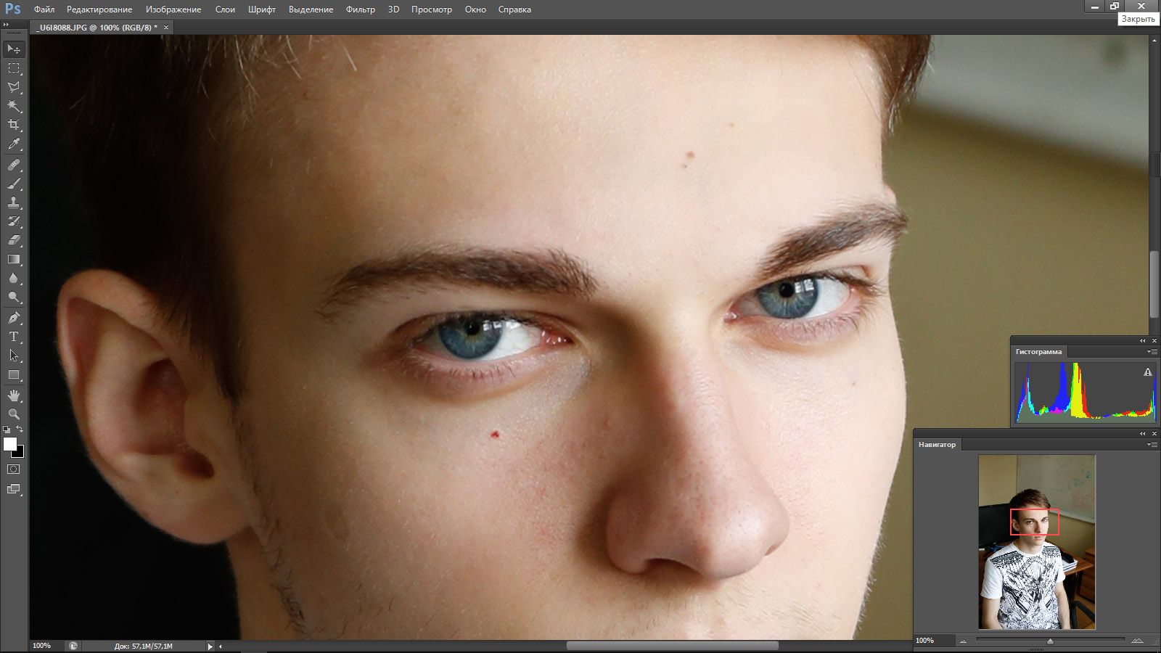
Task: Switch to the Гистограмма panel tab
Action: coord(1038,352)
